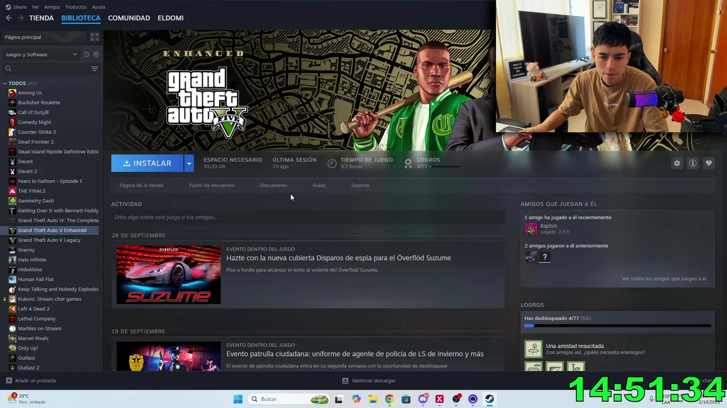Open Guías link
Image resolution: width=727 pixels, height=408 pixels.
tap(319, 185)
